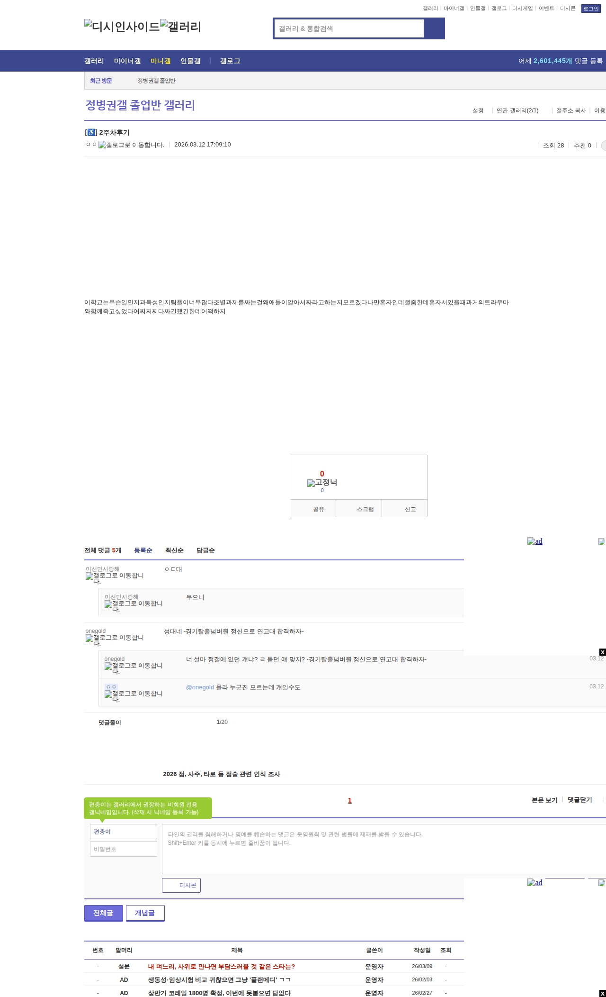Switch to the 전체글 tab

point(104,913)
